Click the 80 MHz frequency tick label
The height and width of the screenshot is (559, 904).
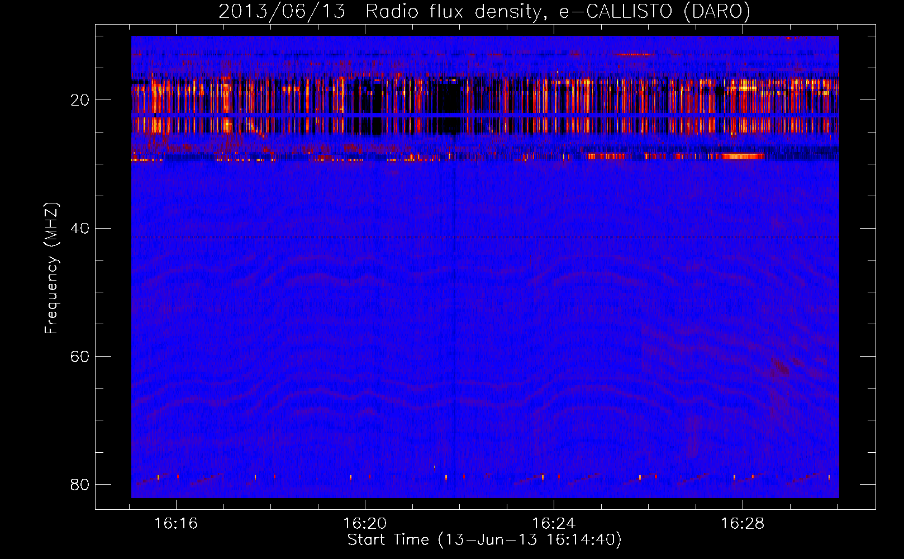click(x=80, y=485)
